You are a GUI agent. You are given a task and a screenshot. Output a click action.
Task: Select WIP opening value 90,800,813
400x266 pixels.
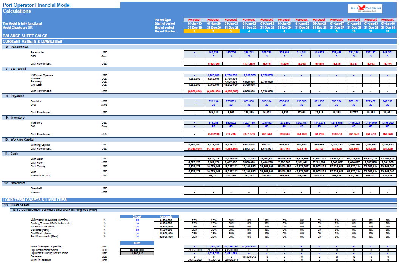249,247
